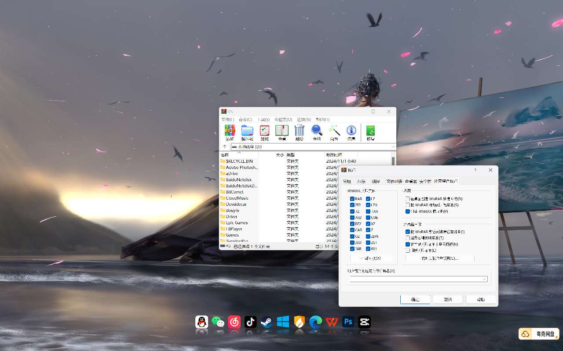Go up one folder with the up arrow
The image size is (563, 351).
coord(225,147)
